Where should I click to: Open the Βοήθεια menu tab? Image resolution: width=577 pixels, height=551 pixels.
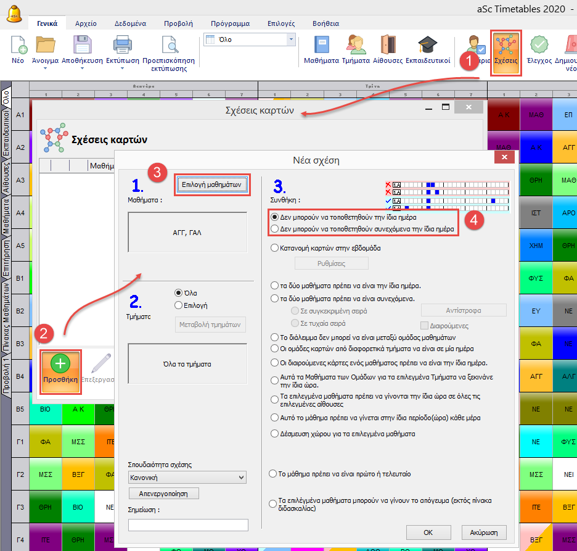point(324,23)
